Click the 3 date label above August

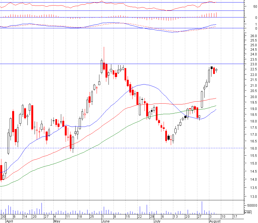point(210,217)
